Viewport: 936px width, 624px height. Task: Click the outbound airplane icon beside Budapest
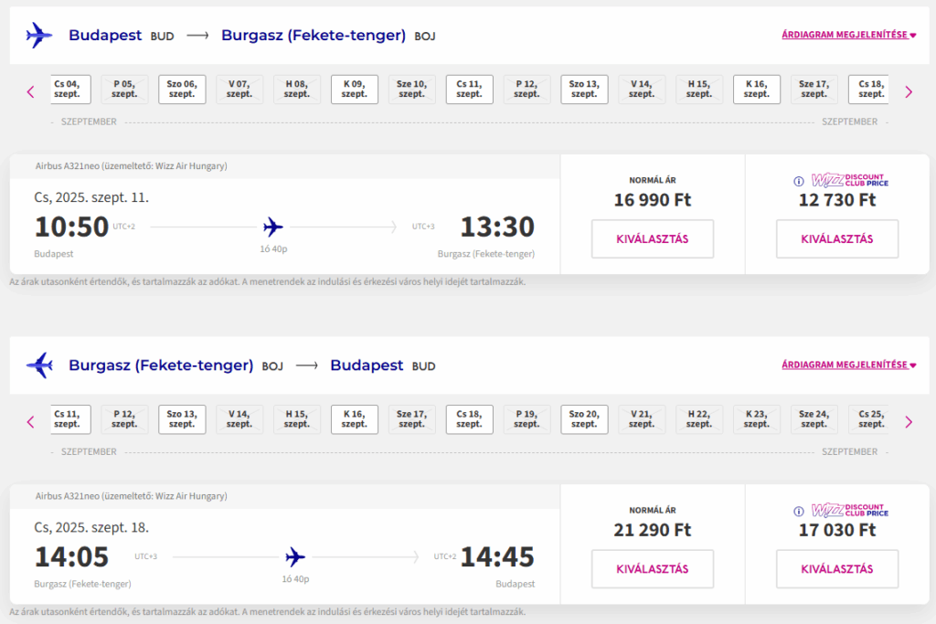(39, 36)
